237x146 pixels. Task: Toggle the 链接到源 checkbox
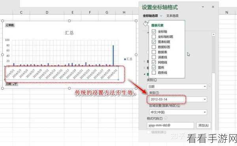pos(149,132)
